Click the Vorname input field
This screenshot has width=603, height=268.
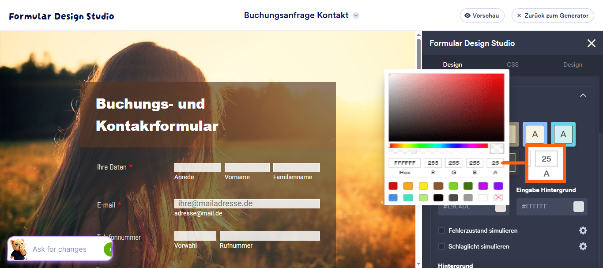coord(247,168)
